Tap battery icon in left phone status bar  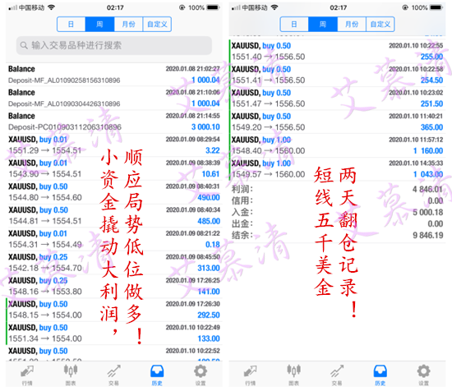tap(214, 7)
